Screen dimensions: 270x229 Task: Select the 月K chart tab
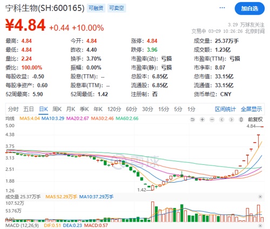(x=71, y=109)
